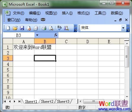The height and width of the screenshot is (112, 132).
Task: Click the fax/email send icon in toolbar
Action: click(36, 28)
